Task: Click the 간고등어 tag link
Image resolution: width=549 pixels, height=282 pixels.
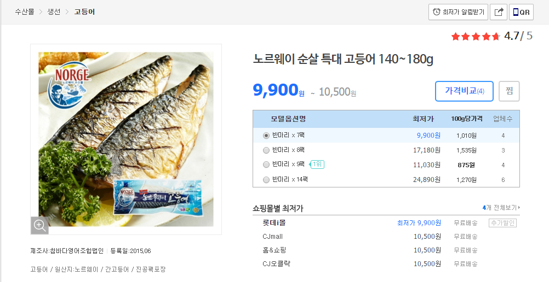Action: coord(117,269)
